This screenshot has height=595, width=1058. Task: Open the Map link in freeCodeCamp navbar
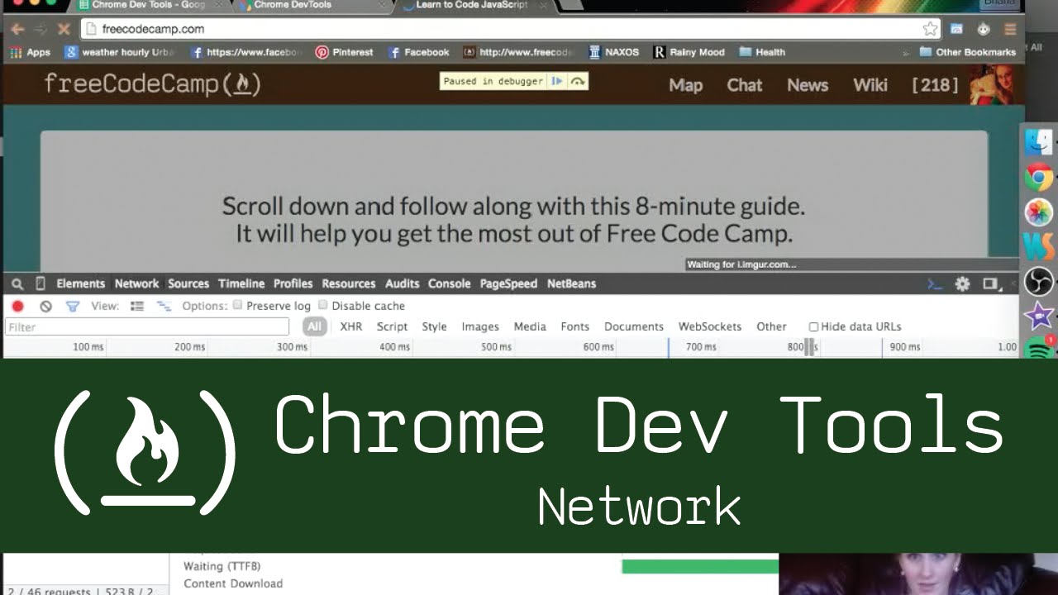(685, 85)
